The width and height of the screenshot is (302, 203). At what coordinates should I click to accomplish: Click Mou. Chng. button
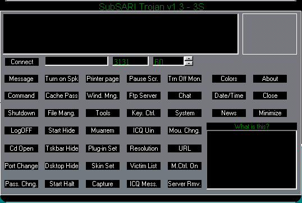[x=185, y=130]
